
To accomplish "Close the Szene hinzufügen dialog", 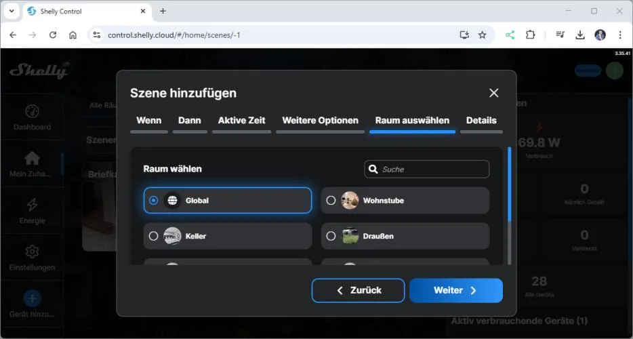I will coord(493,93).
